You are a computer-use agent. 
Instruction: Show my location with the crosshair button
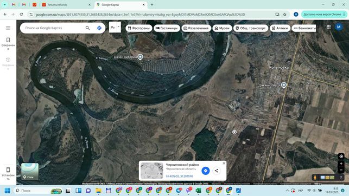[341, 156]
